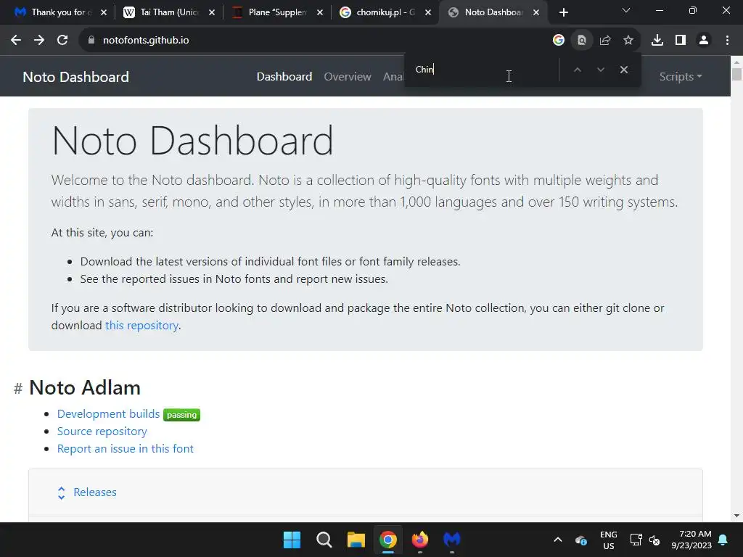View site information lock icon
743x557 pixels.
91,41
